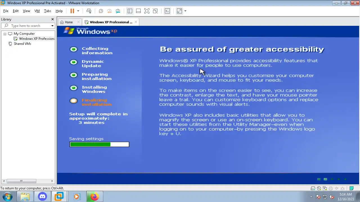The width and height of the screenshot is (360, 202).
Task: Pause the virtual machine with the orange button
Action: click(72, 11)
